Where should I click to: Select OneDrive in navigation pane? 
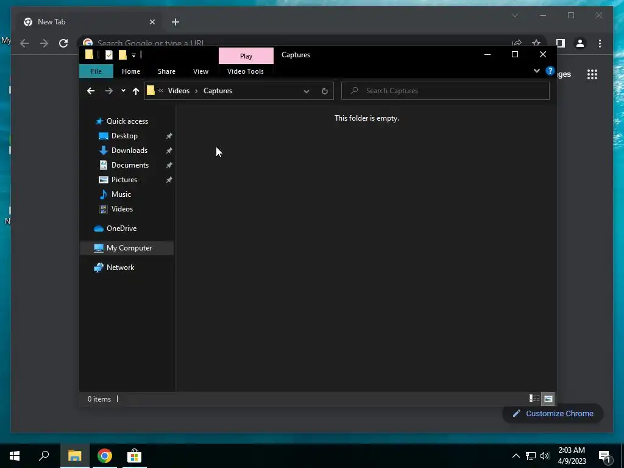[x=121, y=229]
